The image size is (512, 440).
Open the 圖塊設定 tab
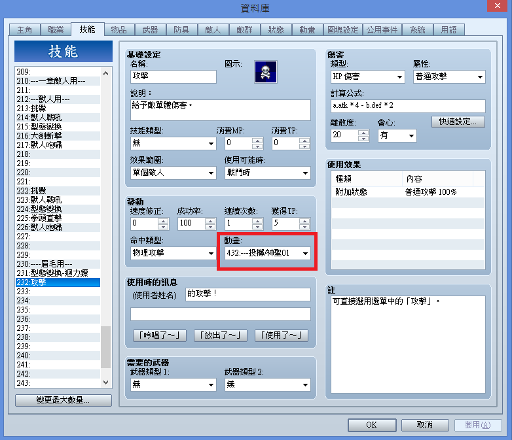click(x=343, y=30)
